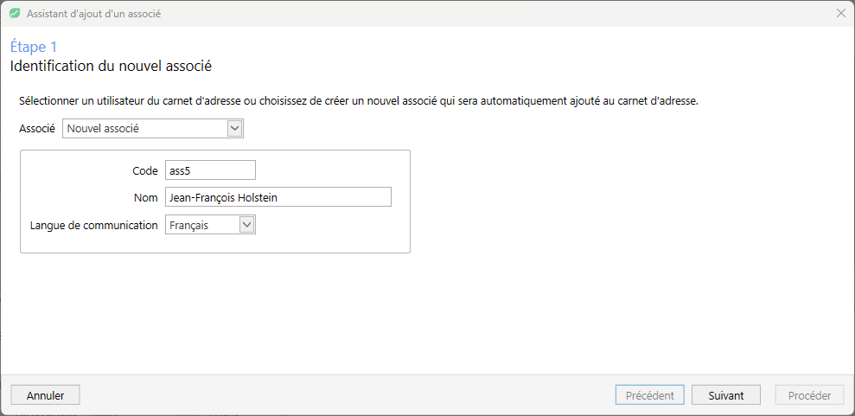Click the window title Assistant d'ajout d'un associé
This screenshot has width=855, height=416.
93,14
